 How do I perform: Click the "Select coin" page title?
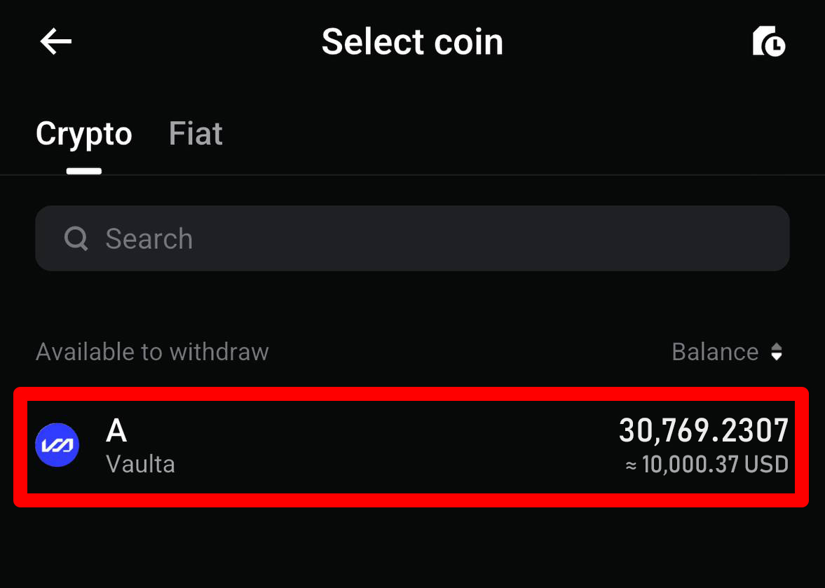coord(412,42)
